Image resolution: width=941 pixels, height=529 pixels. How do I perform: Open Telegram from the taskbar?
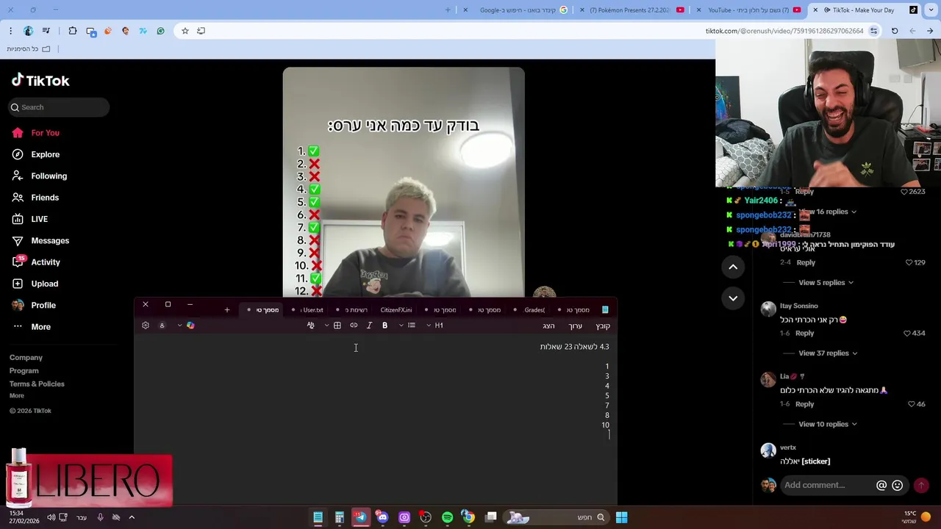tap(360, 517)
